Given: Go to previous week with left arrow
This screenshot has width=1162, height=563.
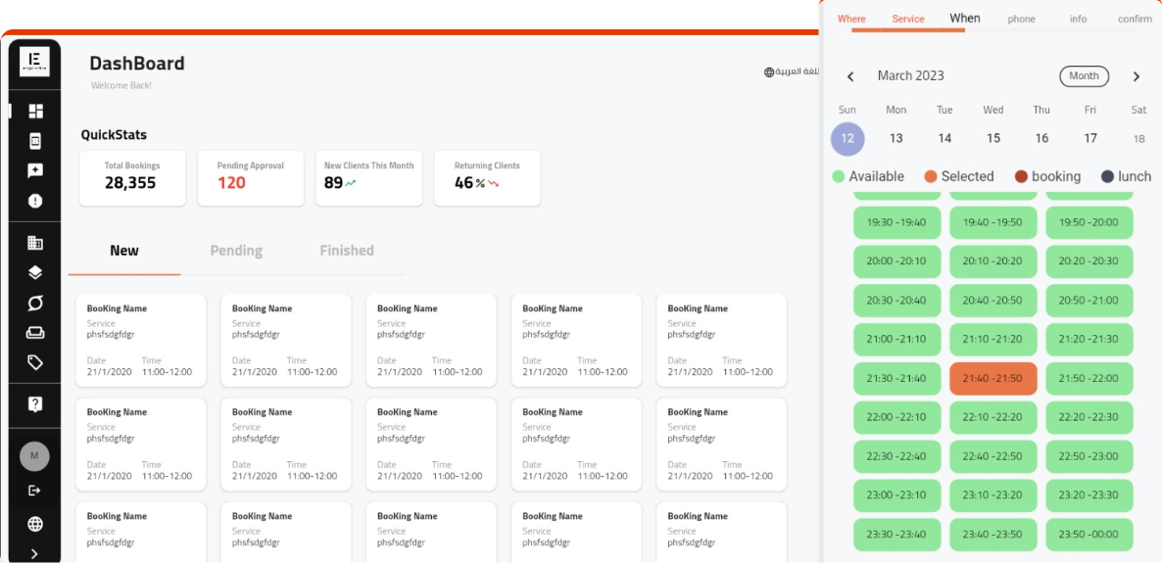Looking at the screenshot, I should 850,76.
